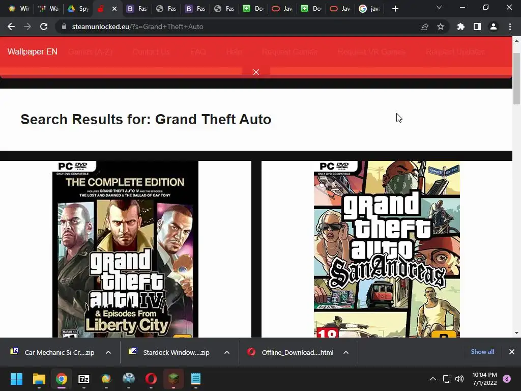This screenshot has height=391, width=521.
Task: Close the active steamunlocked tab
Action: coord(114,9)
